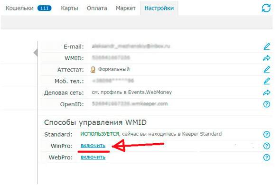Click the blurred mobile phone number
280x185 pixels.
(x=113, y=81)
